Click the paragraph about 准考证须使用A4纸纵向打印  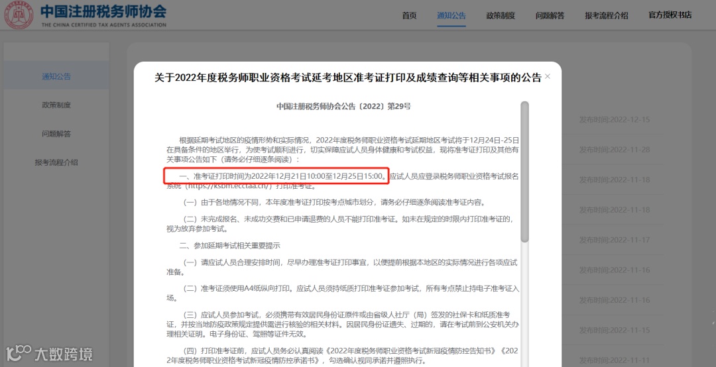343,293
